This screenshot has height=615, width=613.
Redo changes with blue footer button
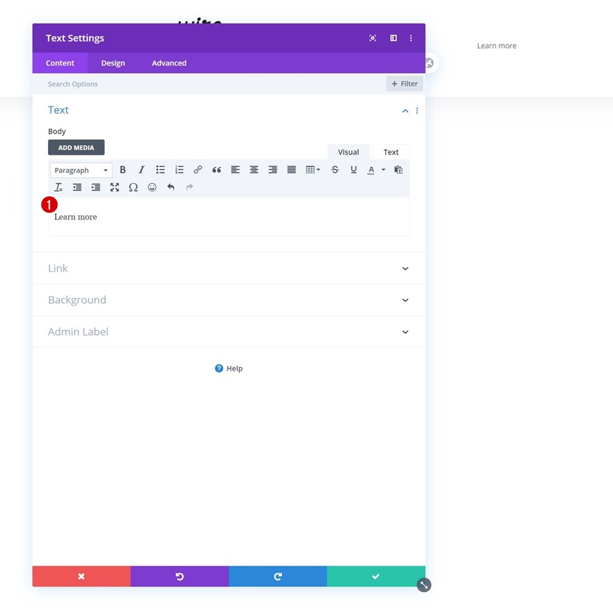[x=278, y=576]
